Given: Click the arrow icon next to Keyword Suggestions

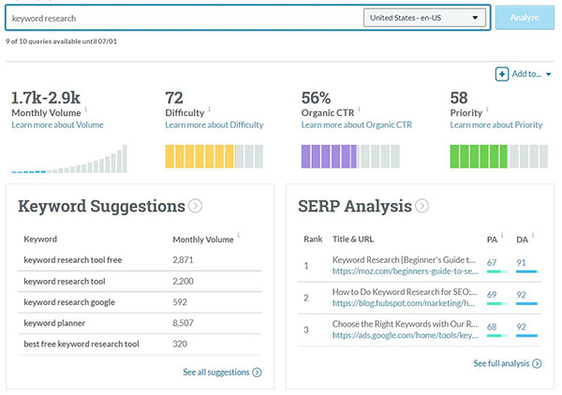Looking at the screenshot, I should point(195,206).
